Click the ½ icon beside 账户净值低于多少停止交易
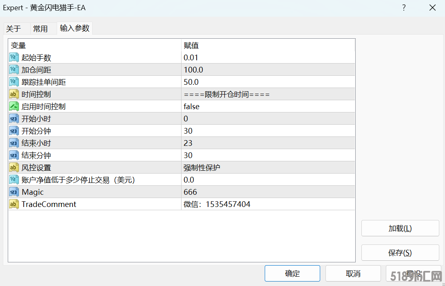 (x=13, y=180)
